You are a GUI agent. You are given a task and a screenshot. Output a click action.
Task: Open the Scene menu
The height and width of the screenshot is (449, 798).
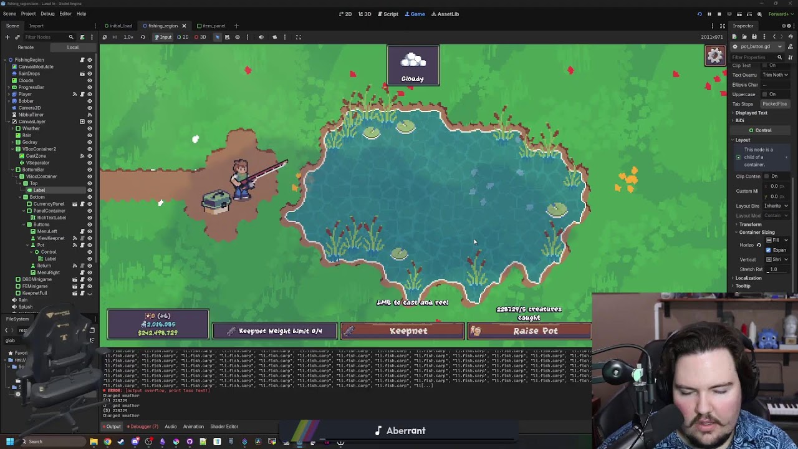pos(9,14)
